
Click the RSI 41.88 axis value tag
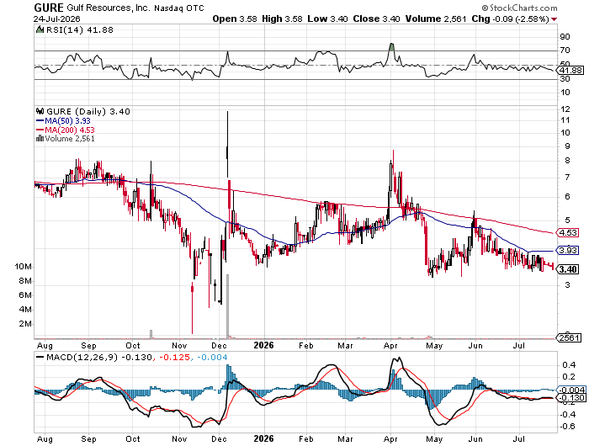[x=570, y=70]
